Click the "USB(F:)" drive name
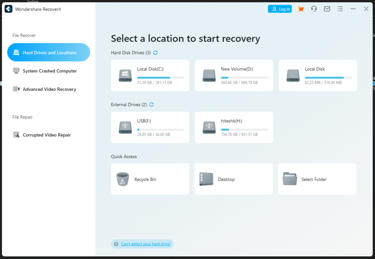 (x=144, y=121)
